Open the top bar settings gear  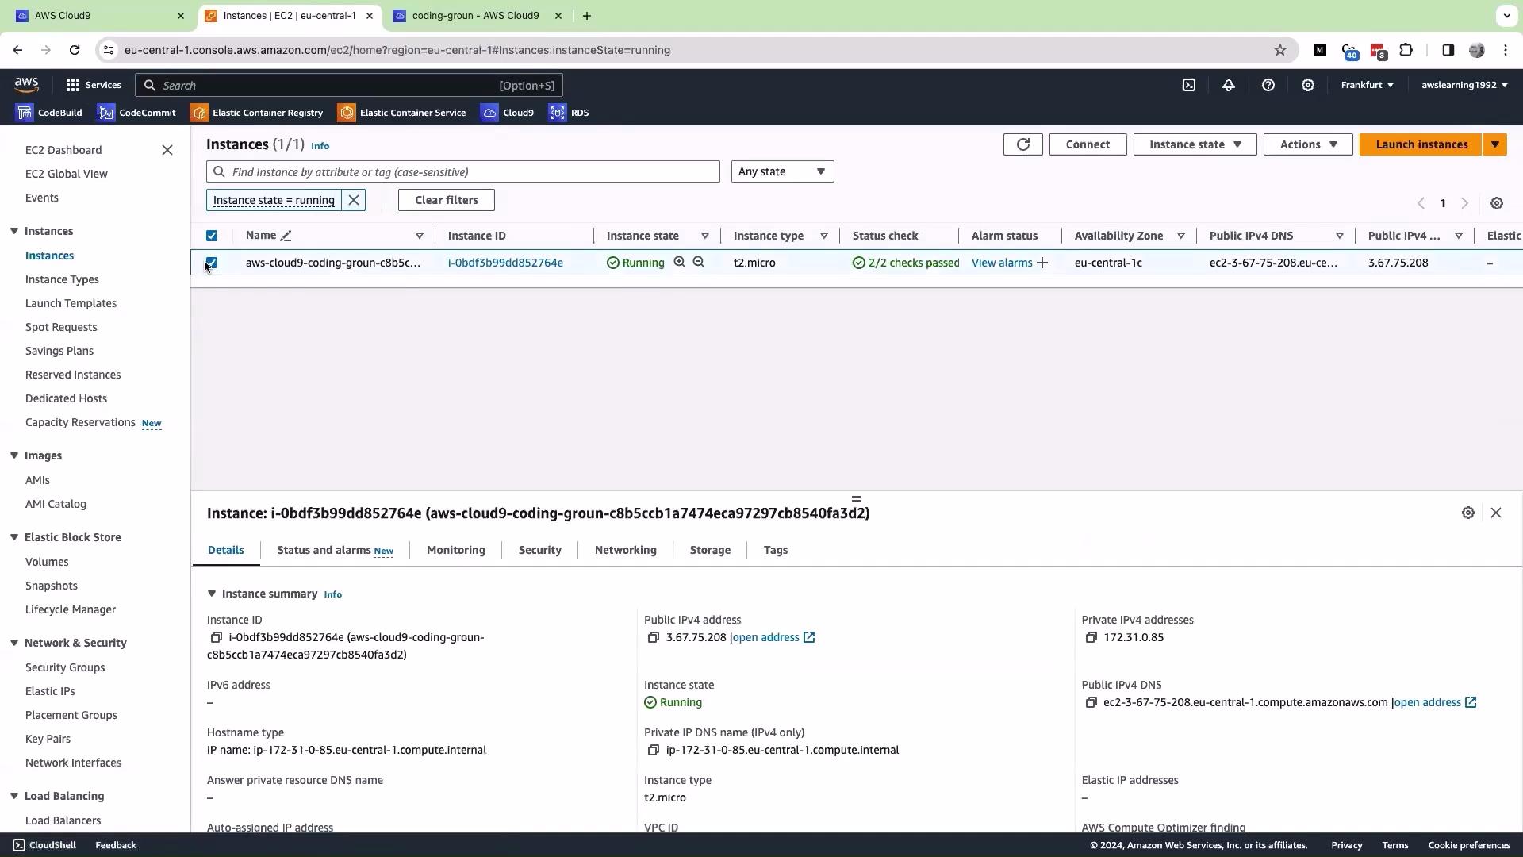point(1308,85)
